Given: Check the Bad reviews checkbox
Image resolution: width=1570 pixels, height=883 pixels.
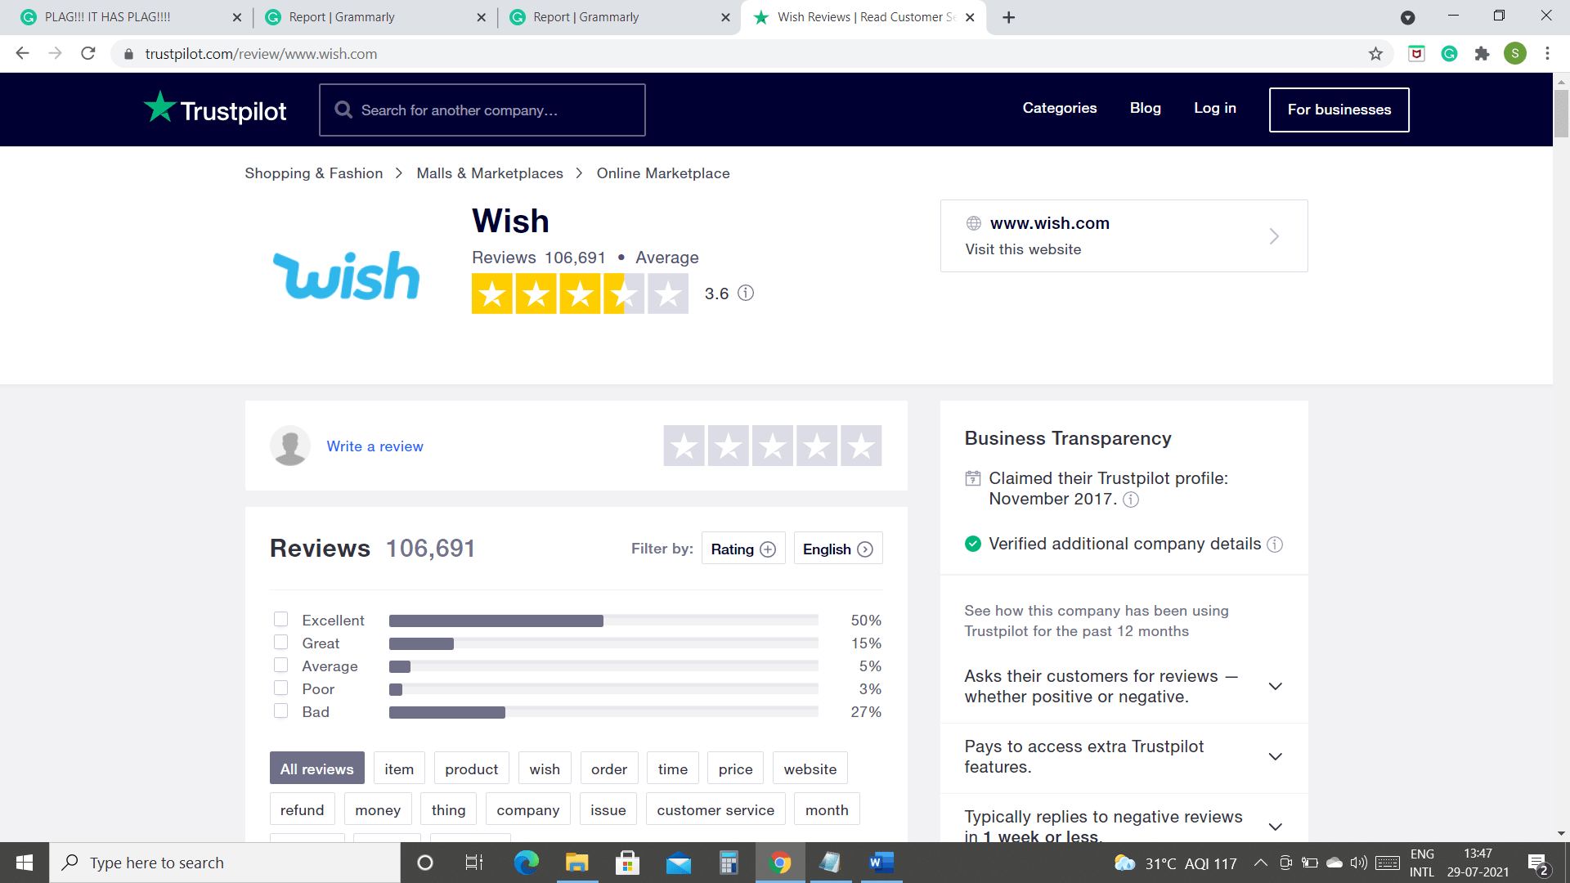Looking at the screenshot, I should pos(281,710).
